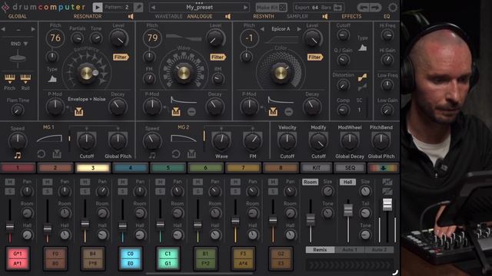
Task: Trigger the C0 blue drum pad
Action: point(130,258)
